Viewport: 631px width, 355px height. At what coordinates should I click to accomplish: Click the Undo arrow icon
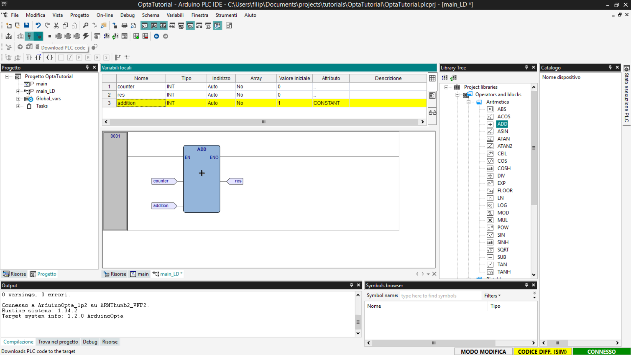[38, 26]
